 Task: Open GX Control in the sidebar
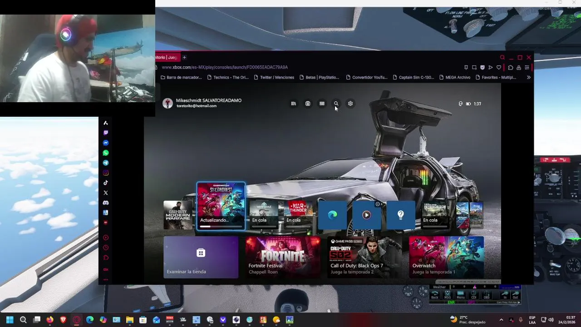tap(106, 269)
